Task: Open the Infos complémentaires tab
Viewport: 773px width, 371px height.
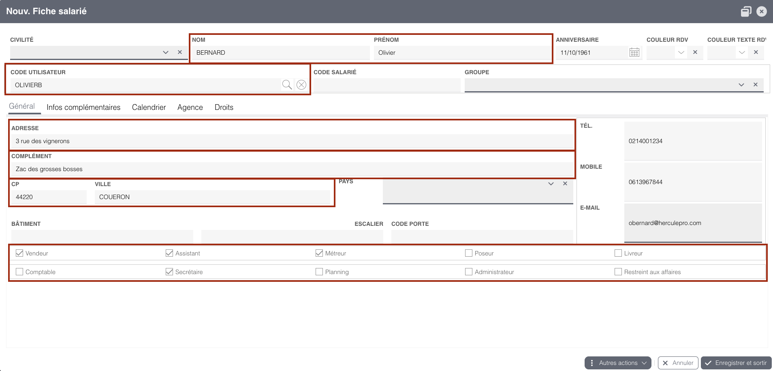Action: 83,107
